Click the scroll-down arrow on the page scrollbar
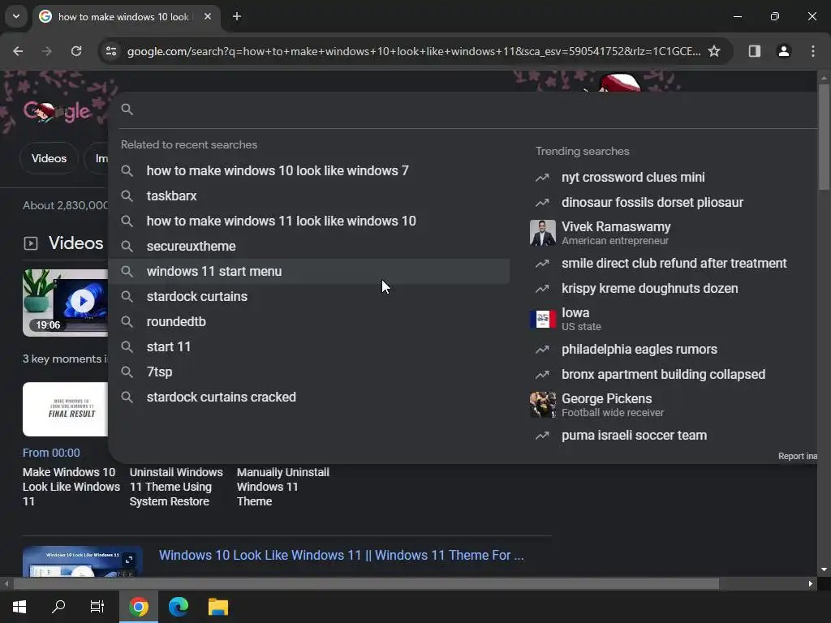The height and width of the screenshot is (623, 831). [x=824, y=569]
